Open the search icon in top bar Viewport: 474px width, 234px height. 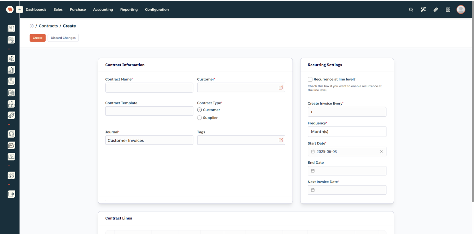[411, 9]
